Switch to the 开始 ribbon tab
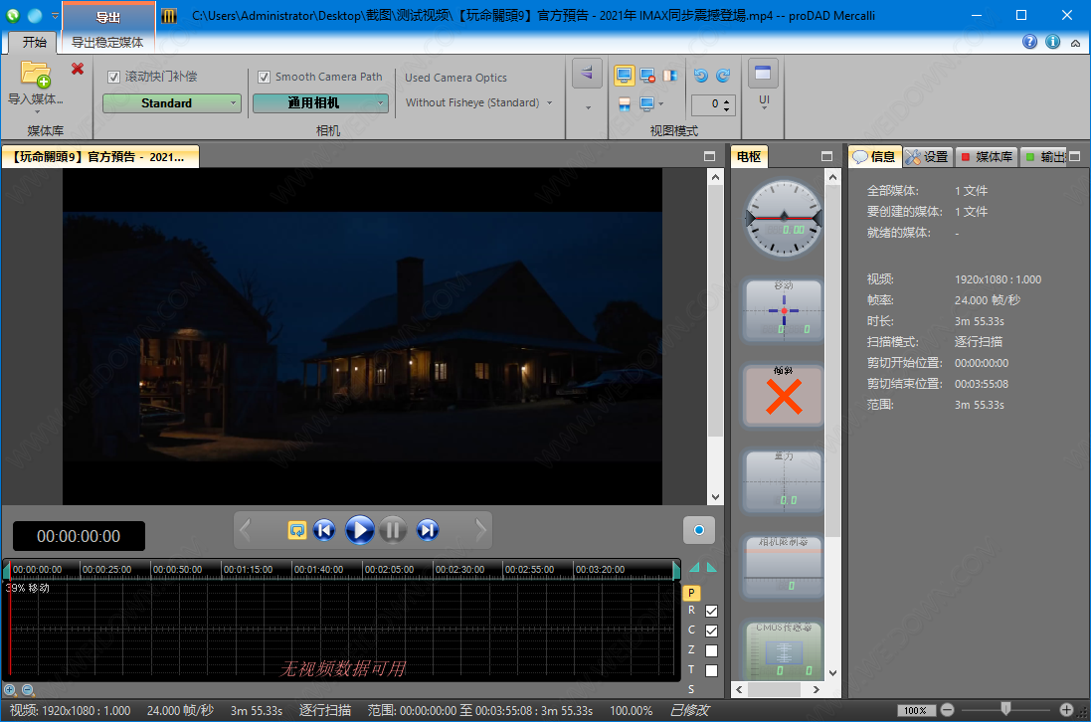The height and width of the screenshot is (722, 1091). (x=34, y=43)
